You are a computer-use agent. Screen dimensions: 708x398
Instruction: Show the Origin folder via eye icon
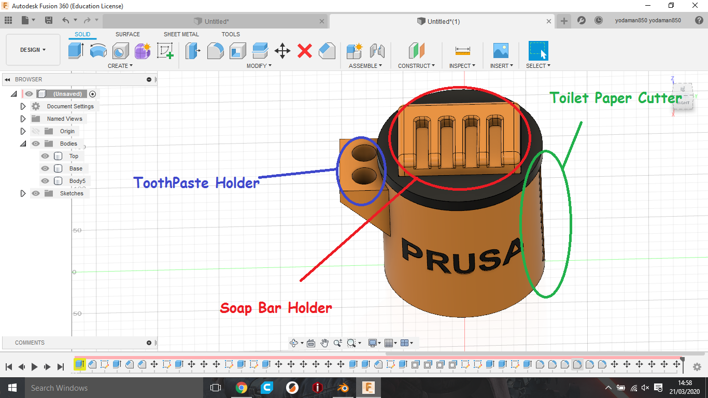pos(36,131)
